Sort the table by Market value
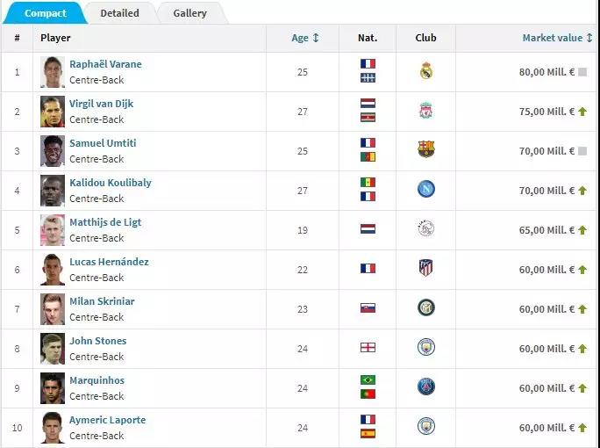Viewport: 600px width, 448px height. 557,39
